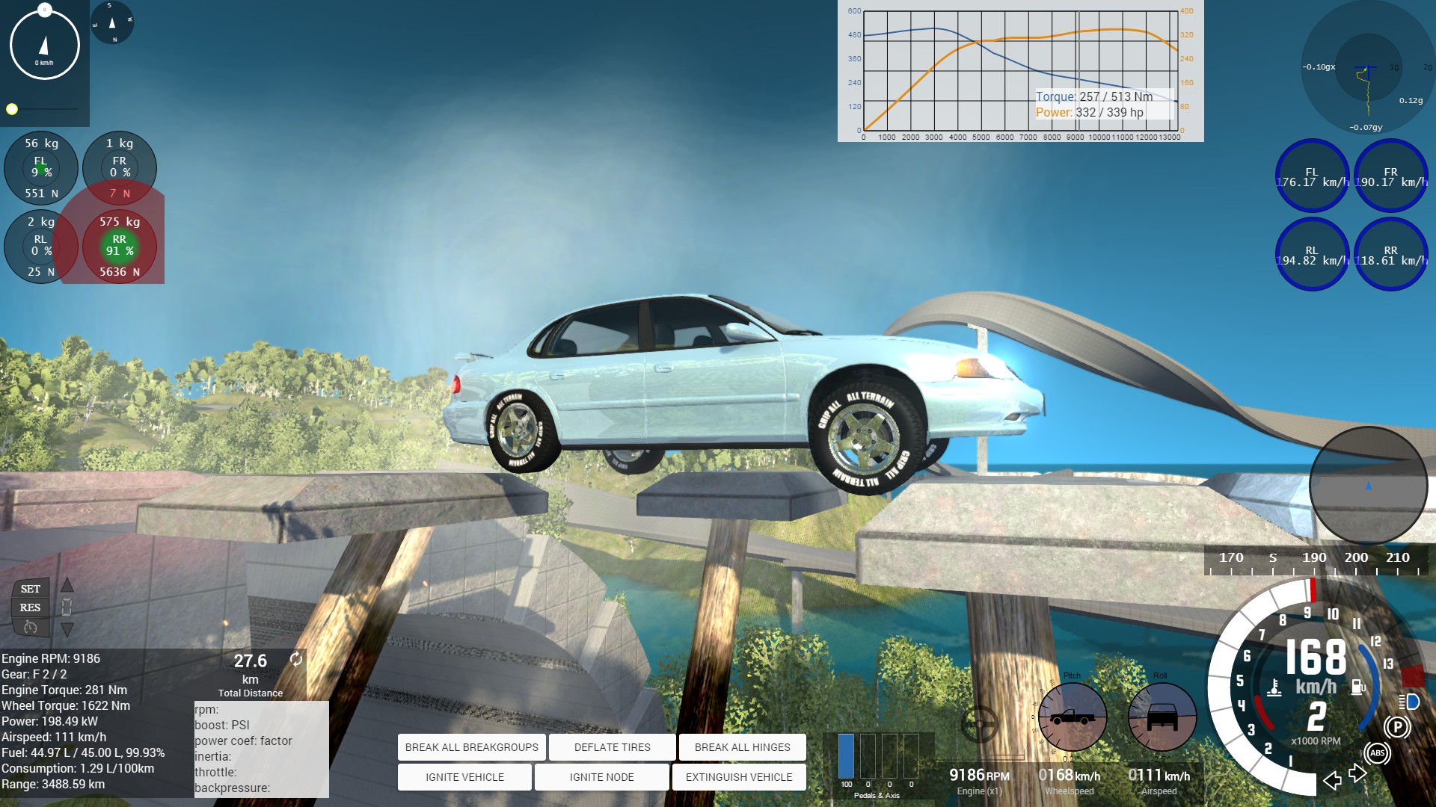Click the ABS indicator icon
Screen dimensions: 1436x807
[x=1378, y=753]
